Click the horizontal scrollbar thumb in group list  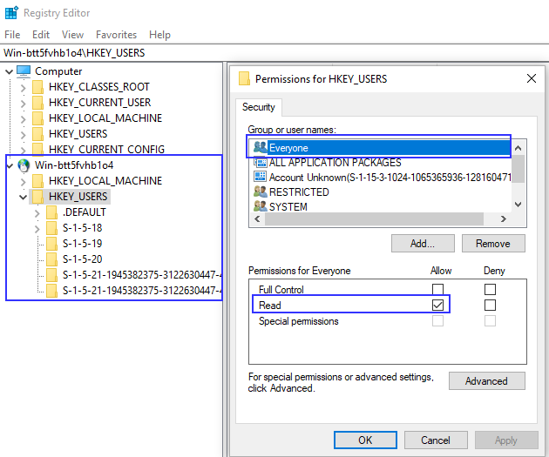pyautogui.click(x=375, y=218)
